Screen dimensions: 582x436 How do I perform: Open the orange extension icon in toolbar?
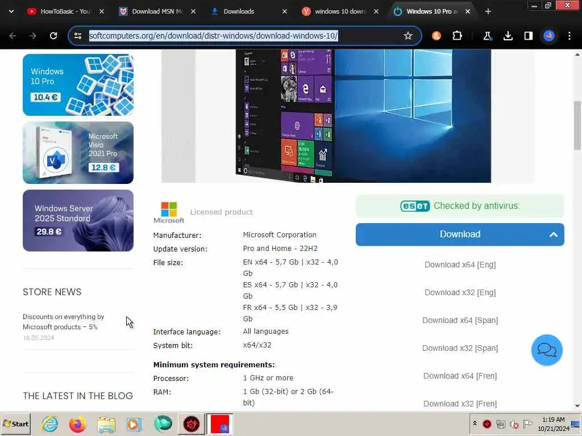coord(436,36)
